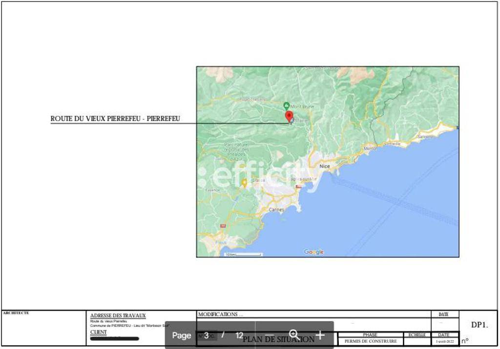The image size is (500, 349).
Task: Click the 'PHASE' header cell
Action: pos(370,335)
